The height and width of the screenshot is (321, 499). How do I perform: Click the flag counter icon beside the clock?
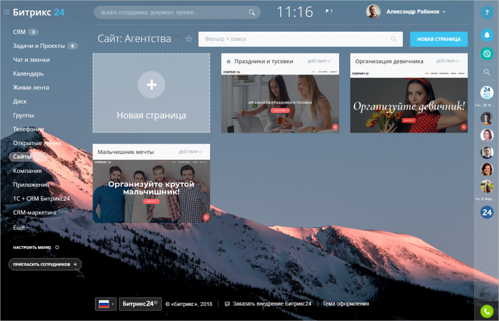(x=329, y=11)
